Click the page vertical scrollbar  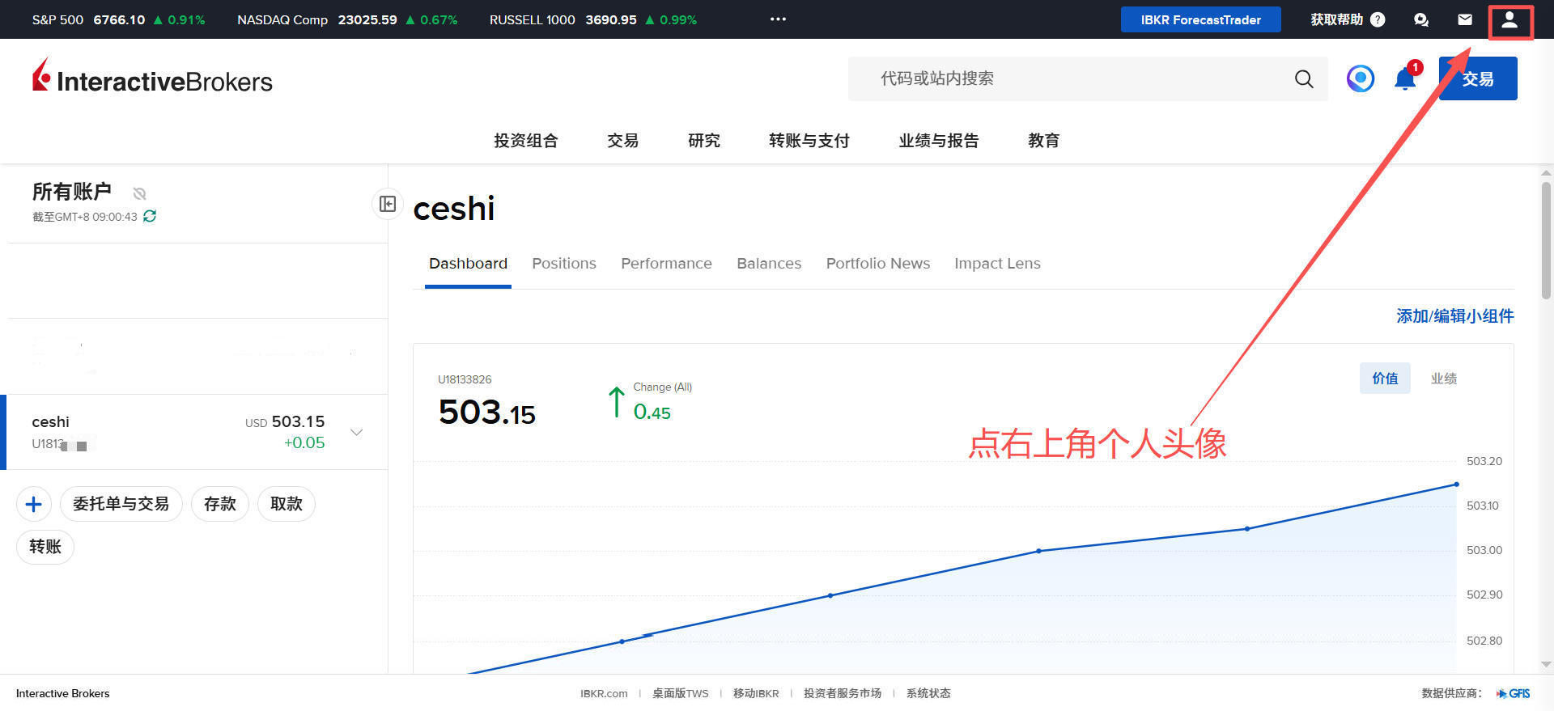pyautogui.click(x=1546, y=243)
